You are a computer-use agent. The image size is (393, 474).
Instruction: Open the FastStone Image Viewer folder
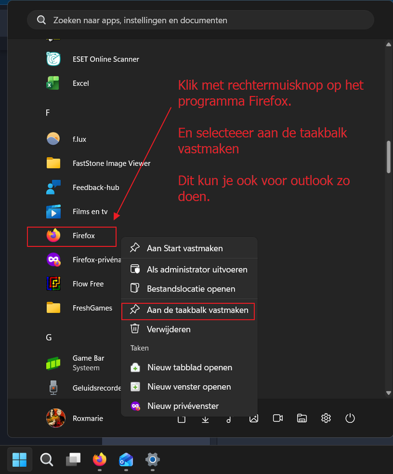[x=98, y=164]
